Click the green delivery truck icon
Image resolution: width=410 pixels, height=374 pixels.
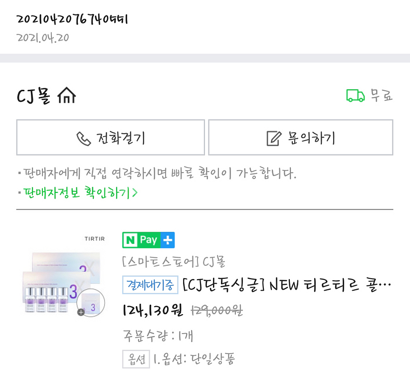coord(355,95)
